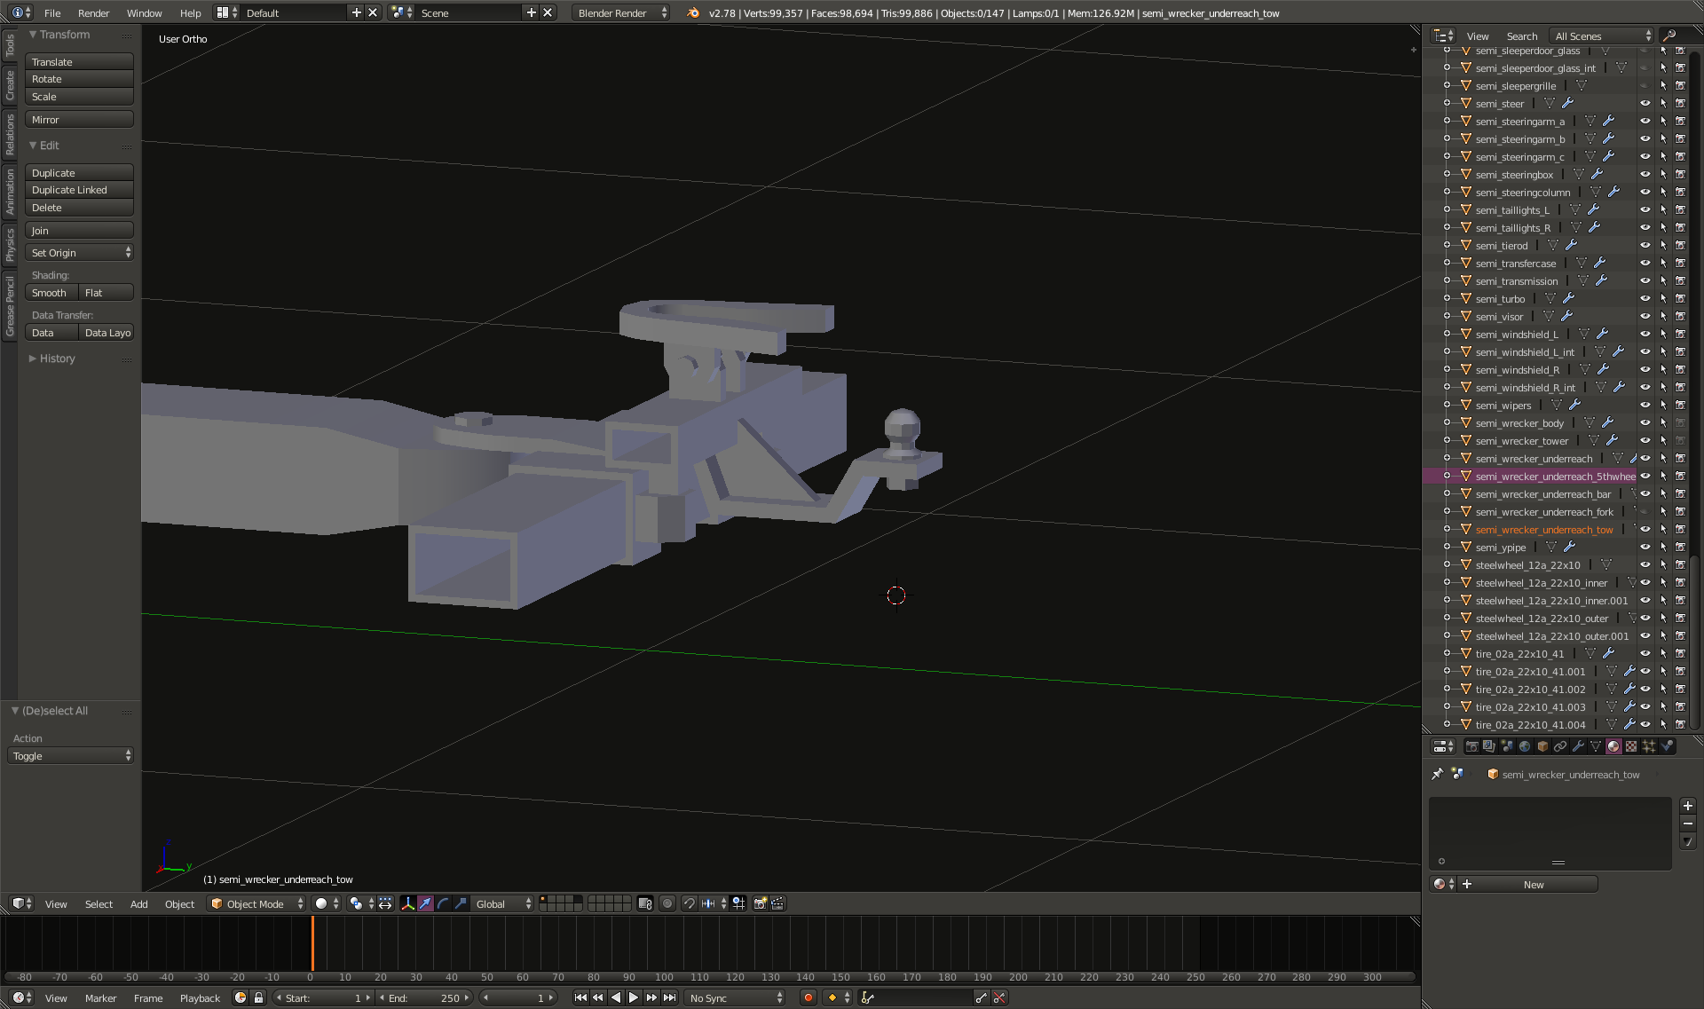Click the Start frame value field
The width and height of the screenshot is (1704, 1009).
tap(323, 997)
